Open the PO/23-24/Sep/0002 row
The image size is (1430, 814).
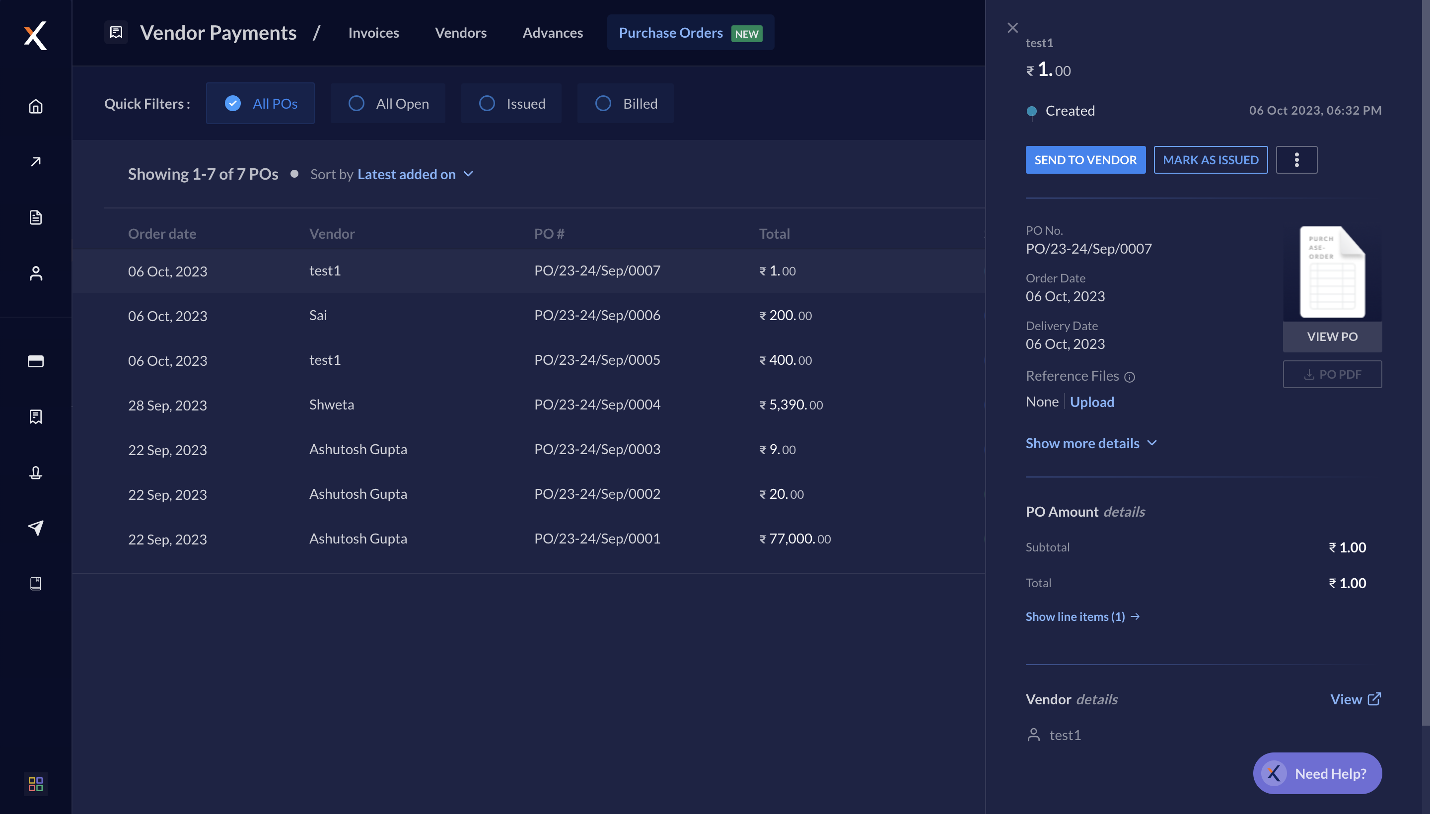(528, 494)
